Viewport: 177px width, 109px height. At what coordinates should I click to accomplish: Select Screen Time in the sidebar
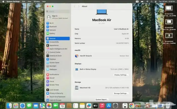pyautogui.click(x=58, y=85)
